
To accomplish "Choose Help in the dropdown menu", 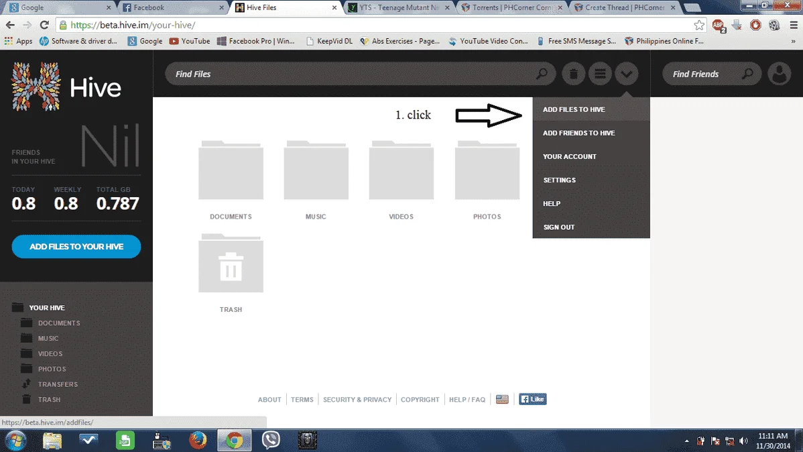I will 591,203.
